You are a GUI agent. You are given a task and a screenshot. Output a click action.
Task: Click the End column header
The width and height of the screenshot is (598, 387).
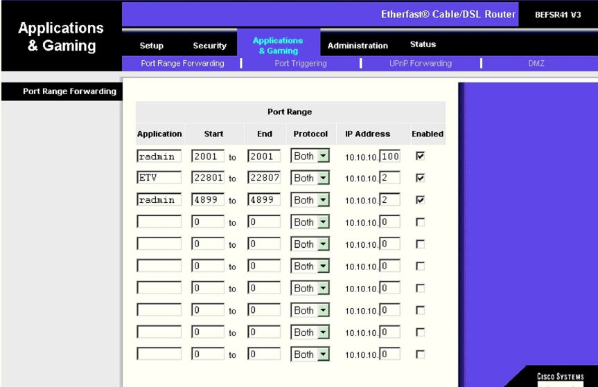264,134
